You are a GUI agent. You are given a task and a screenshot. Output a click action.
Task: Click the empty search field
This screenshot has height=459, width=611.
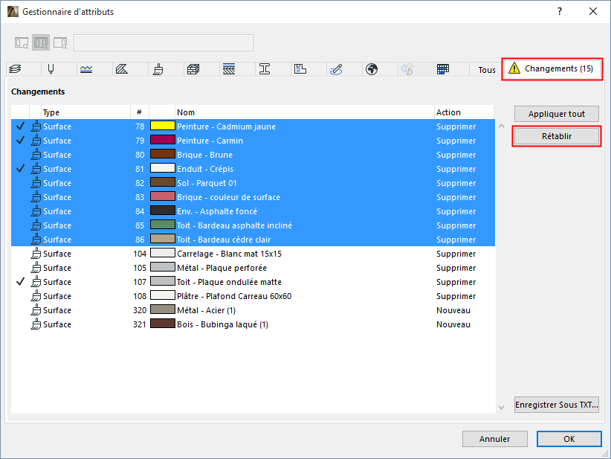[164, 43]
